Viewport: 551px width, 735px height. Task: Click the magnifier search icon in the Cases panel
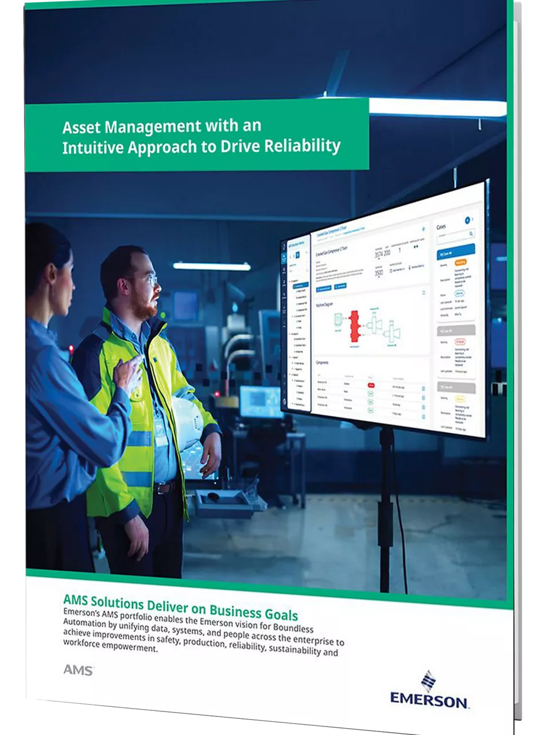pyautogui.click(x=471, y=234)
